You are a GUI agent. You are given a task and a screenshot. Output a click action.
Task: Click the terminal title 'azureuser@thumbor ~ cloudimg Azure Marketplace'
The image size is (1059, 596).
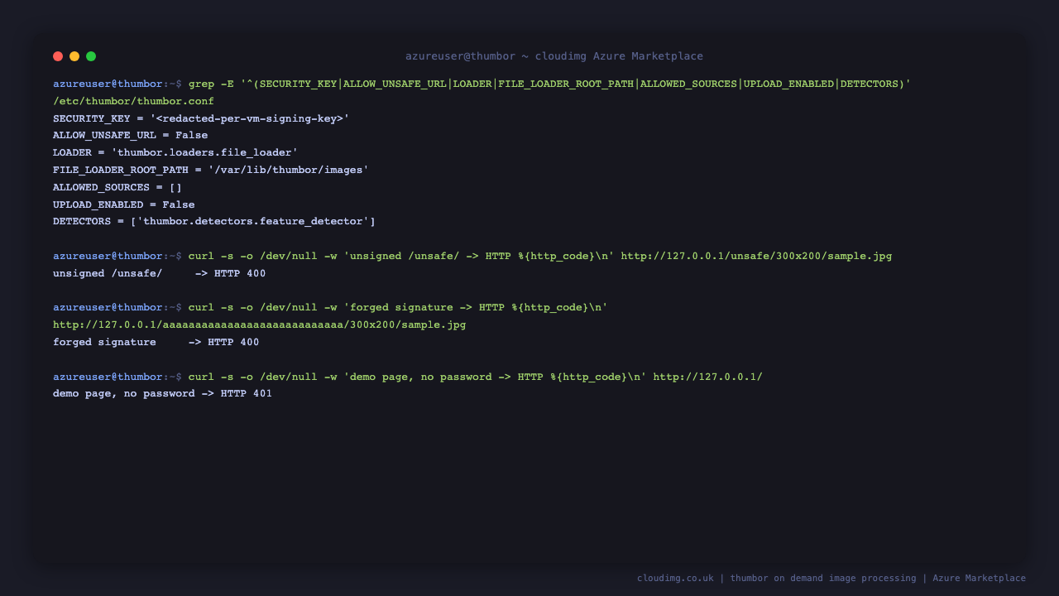tap(554, 56)
